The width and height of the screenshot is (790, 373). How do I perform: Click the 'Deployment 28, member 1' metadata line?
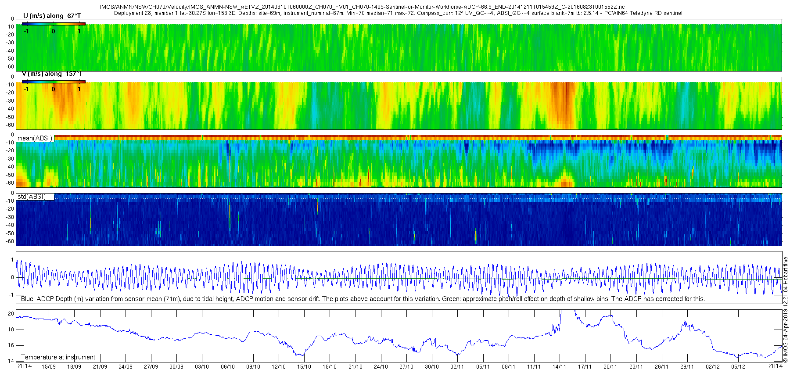[398, 13]
